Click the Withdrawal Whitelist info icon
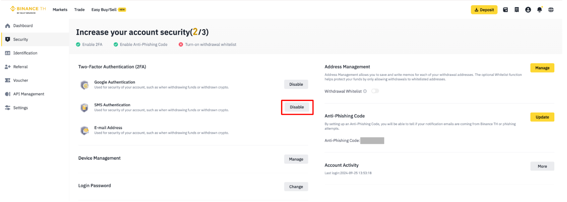Image resolution: width=567 pixels, height=202 pixels. tap(365, 91)
